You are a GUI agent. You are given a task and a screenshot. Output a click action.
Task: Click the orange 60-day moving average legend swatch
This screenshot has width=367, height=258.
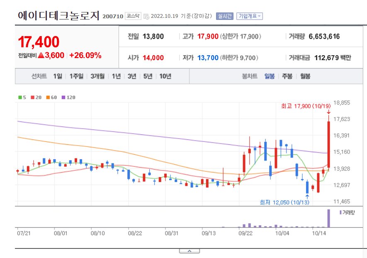point(48,97)
